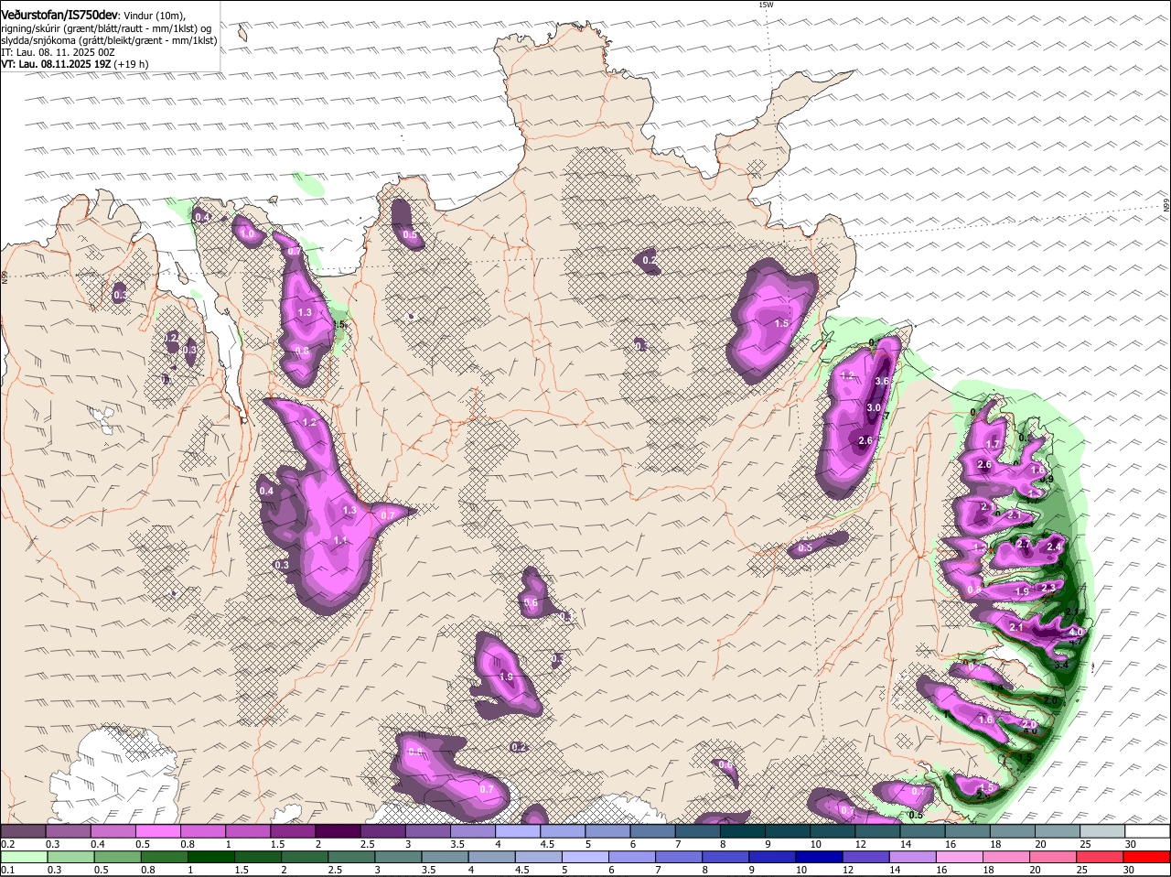The image size is (1171, 877).
Task: Pick the bright pink 0.5–0.8 swatch in top legend
Action: coord(158,831)
